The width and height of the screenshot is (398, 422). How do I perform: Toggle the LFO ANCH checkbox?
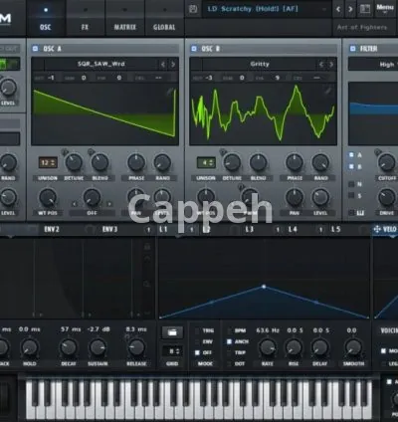click(x=229, y=341)
